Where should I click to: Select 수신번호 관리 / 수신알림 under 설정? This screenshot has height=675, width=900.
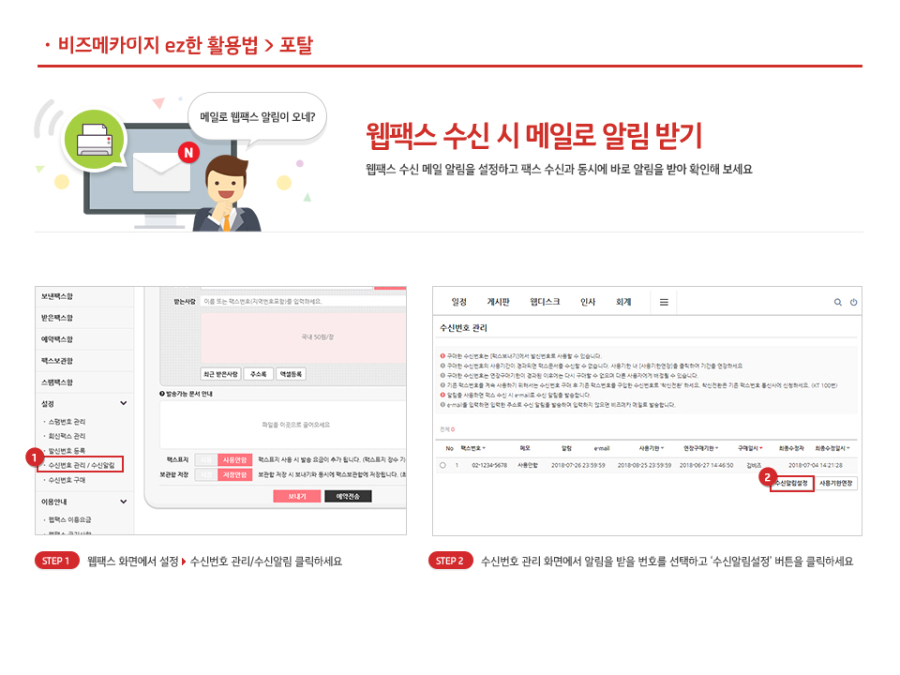(x=82, y=465)
